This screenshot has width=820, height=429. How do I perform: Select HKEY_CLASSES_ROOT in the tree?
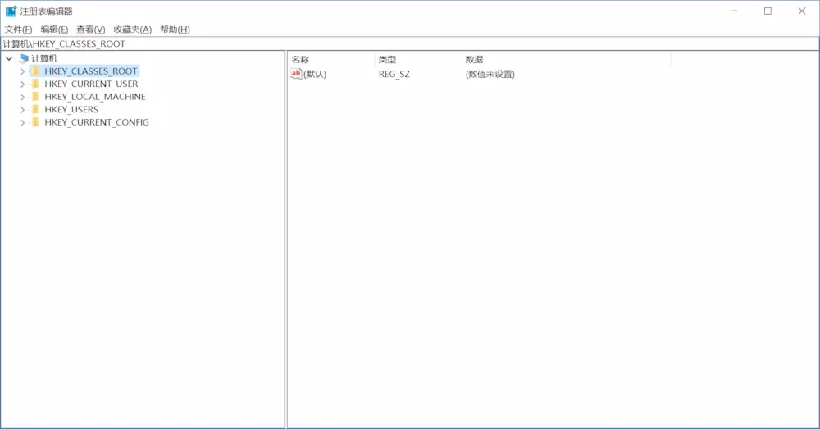click(91, 71)
